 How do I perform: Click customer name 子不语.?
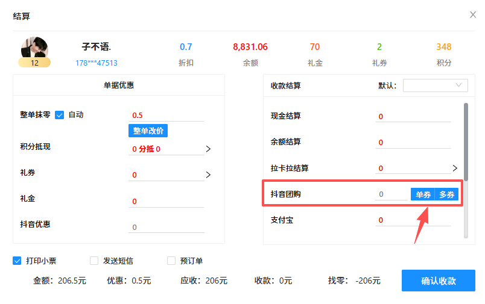(96, 47)
